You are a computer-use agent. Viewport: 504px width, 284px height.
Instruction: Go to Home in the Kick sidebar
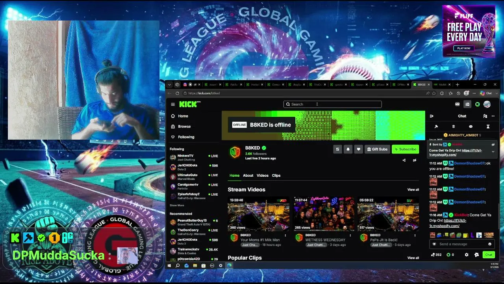coord(180,116)
